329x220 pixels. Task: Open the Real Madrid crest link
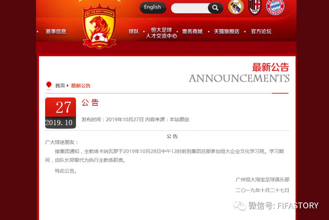click(x=236, y=7)
